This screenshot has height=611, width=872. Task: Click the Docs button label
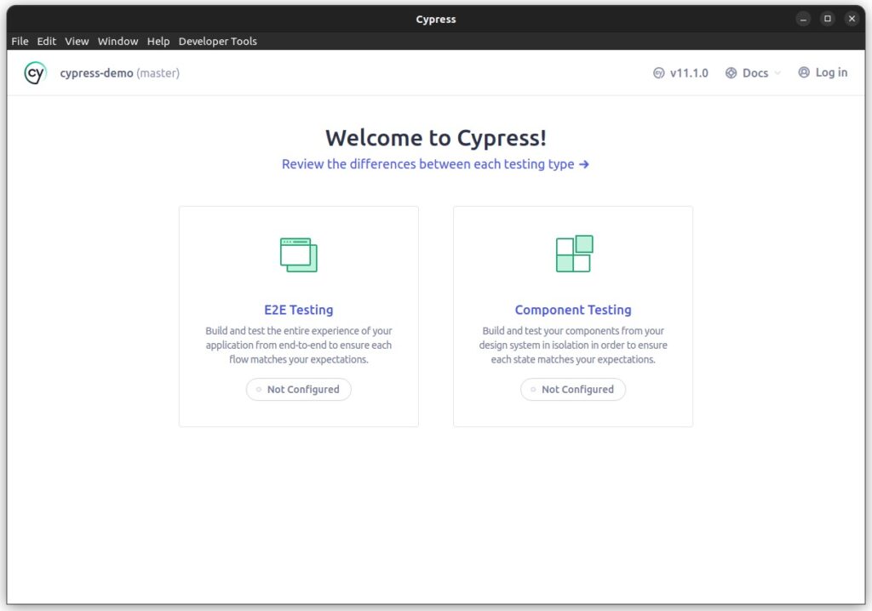(x=755, y=73)
